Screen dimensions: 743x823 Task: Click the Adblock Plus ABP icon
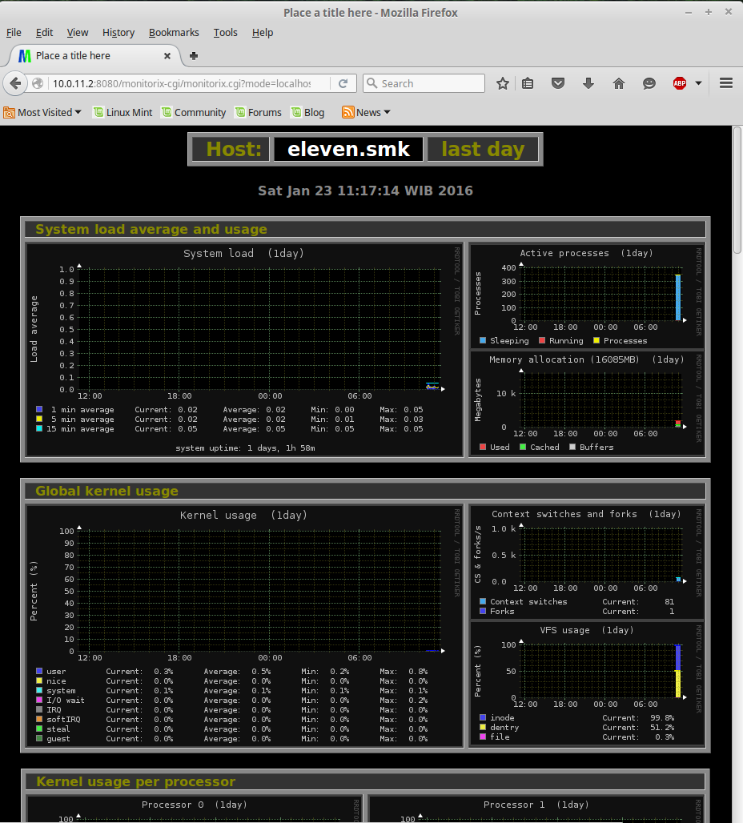click(x=680, y=83)
